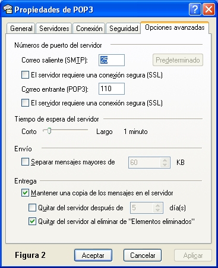Image resolution: width=218 pixels, height=268 pixels.
Task: Click the Cancelar button
Action: pyautogui.click(x=143, y=255)
